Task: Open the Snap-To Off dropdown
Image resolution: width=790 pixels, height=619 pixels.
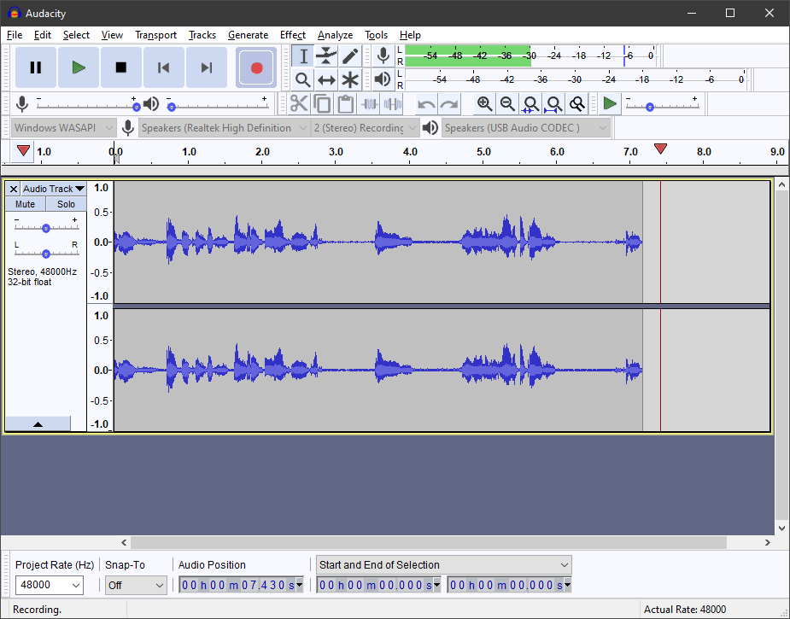Action: click(136, 585)
